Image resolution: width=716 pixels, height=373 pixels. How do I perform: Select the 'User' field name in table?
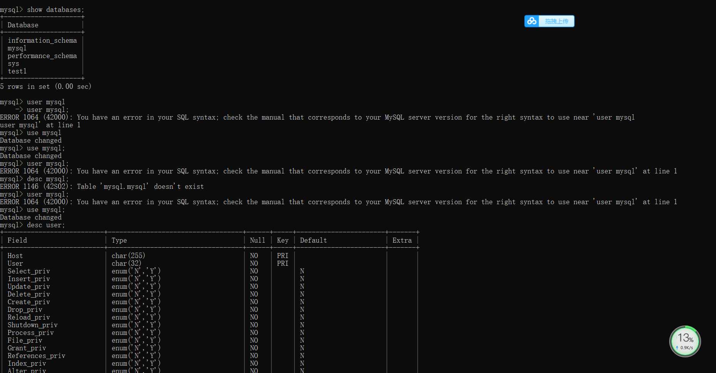tap(15, 263)
